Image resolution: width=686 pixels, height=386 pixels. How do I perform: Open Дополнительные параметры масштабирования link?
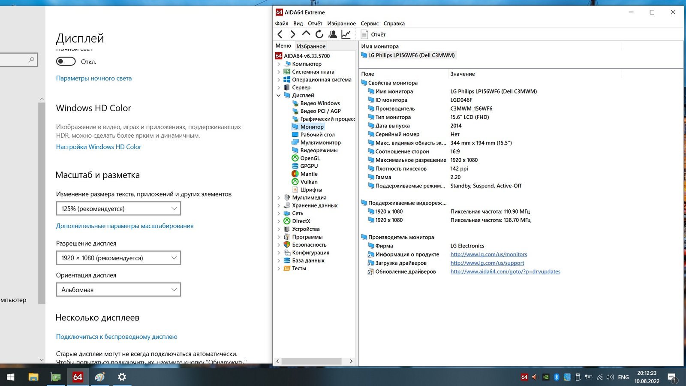(x=125, y=226)
